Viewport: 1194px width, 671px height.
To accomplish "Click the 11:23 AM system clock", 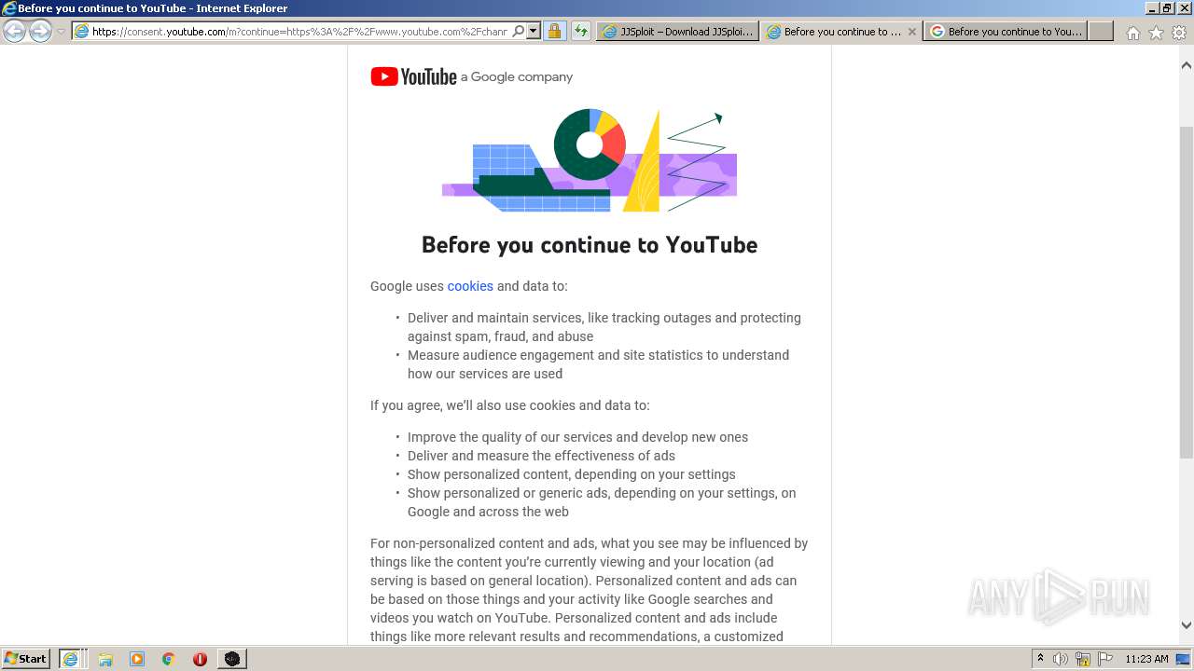I will pyautogui.click(x=1146, y=659).
